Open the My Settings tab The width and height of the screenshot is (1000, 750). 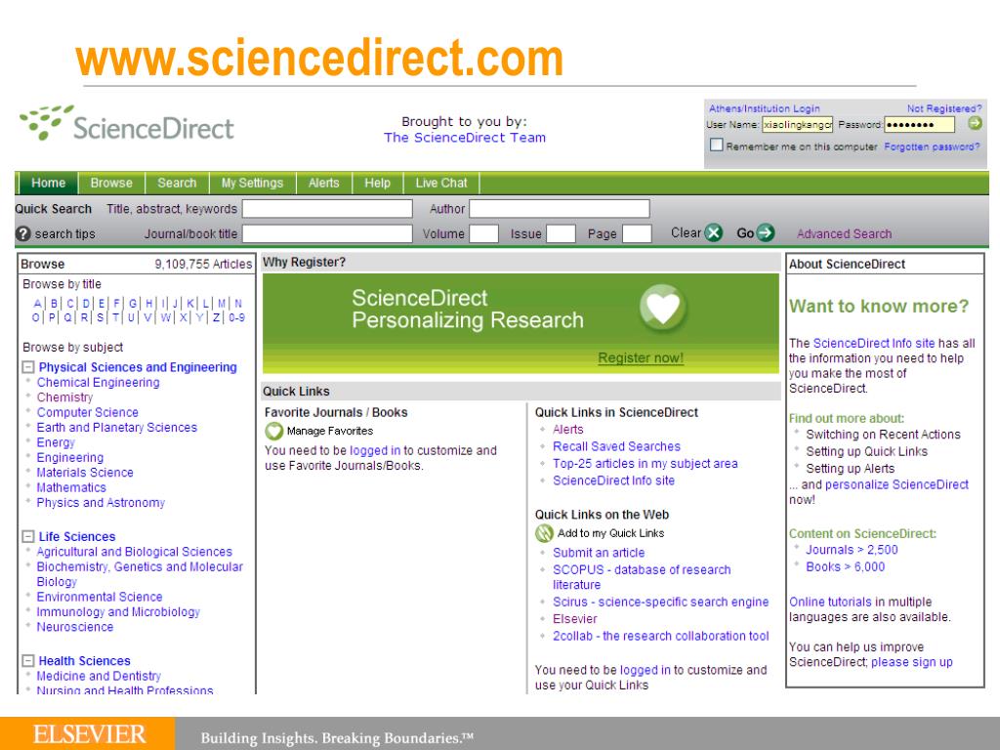coord(252,183)
